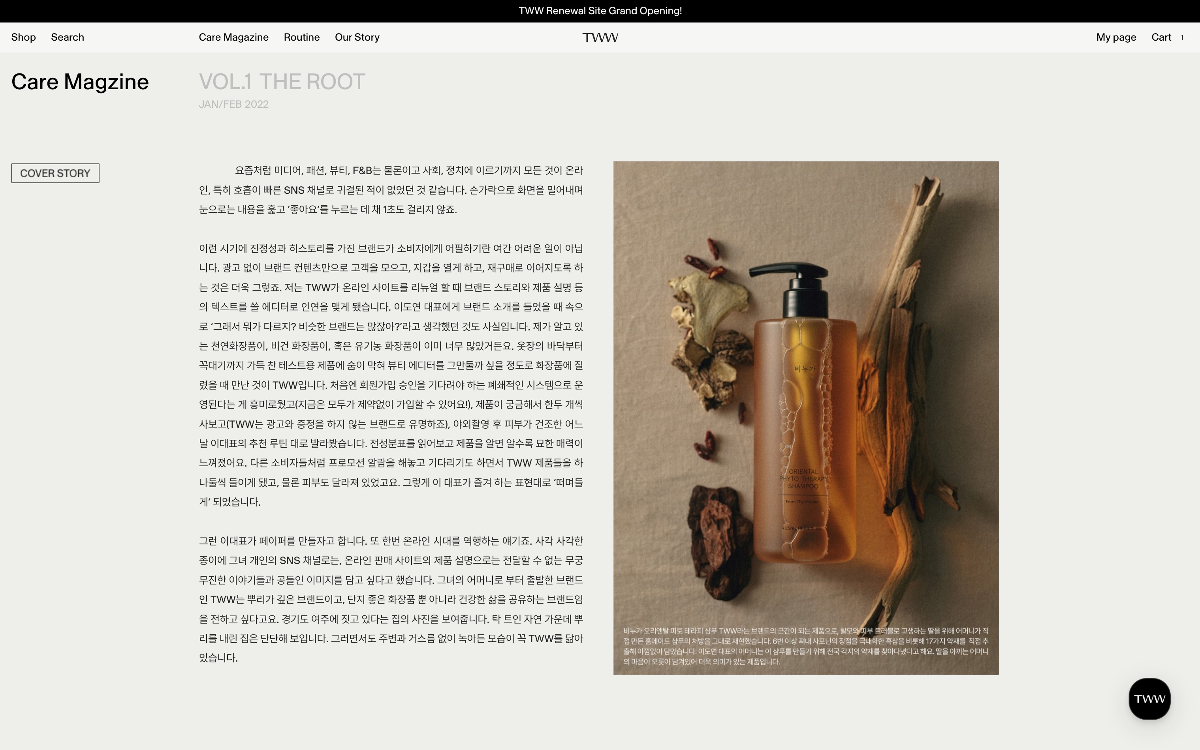The width and height of the screenshot is (1200, 750).
Task: Open the round black TWW floating button
Action: (x=1149, y=698)
